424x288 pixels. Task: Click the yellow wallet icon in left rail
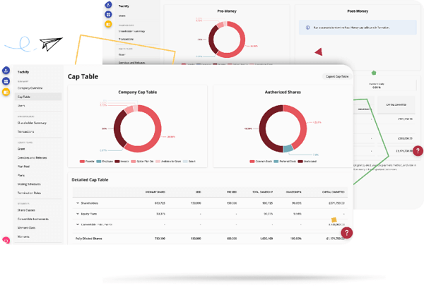[6, 92]
